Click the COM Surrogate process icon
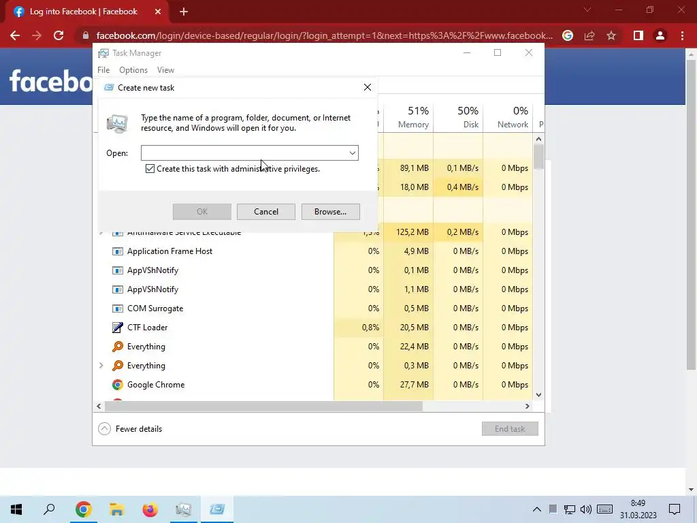Image resolution: width=697 pixels, height=523 pixels. [x=117, y=308]
